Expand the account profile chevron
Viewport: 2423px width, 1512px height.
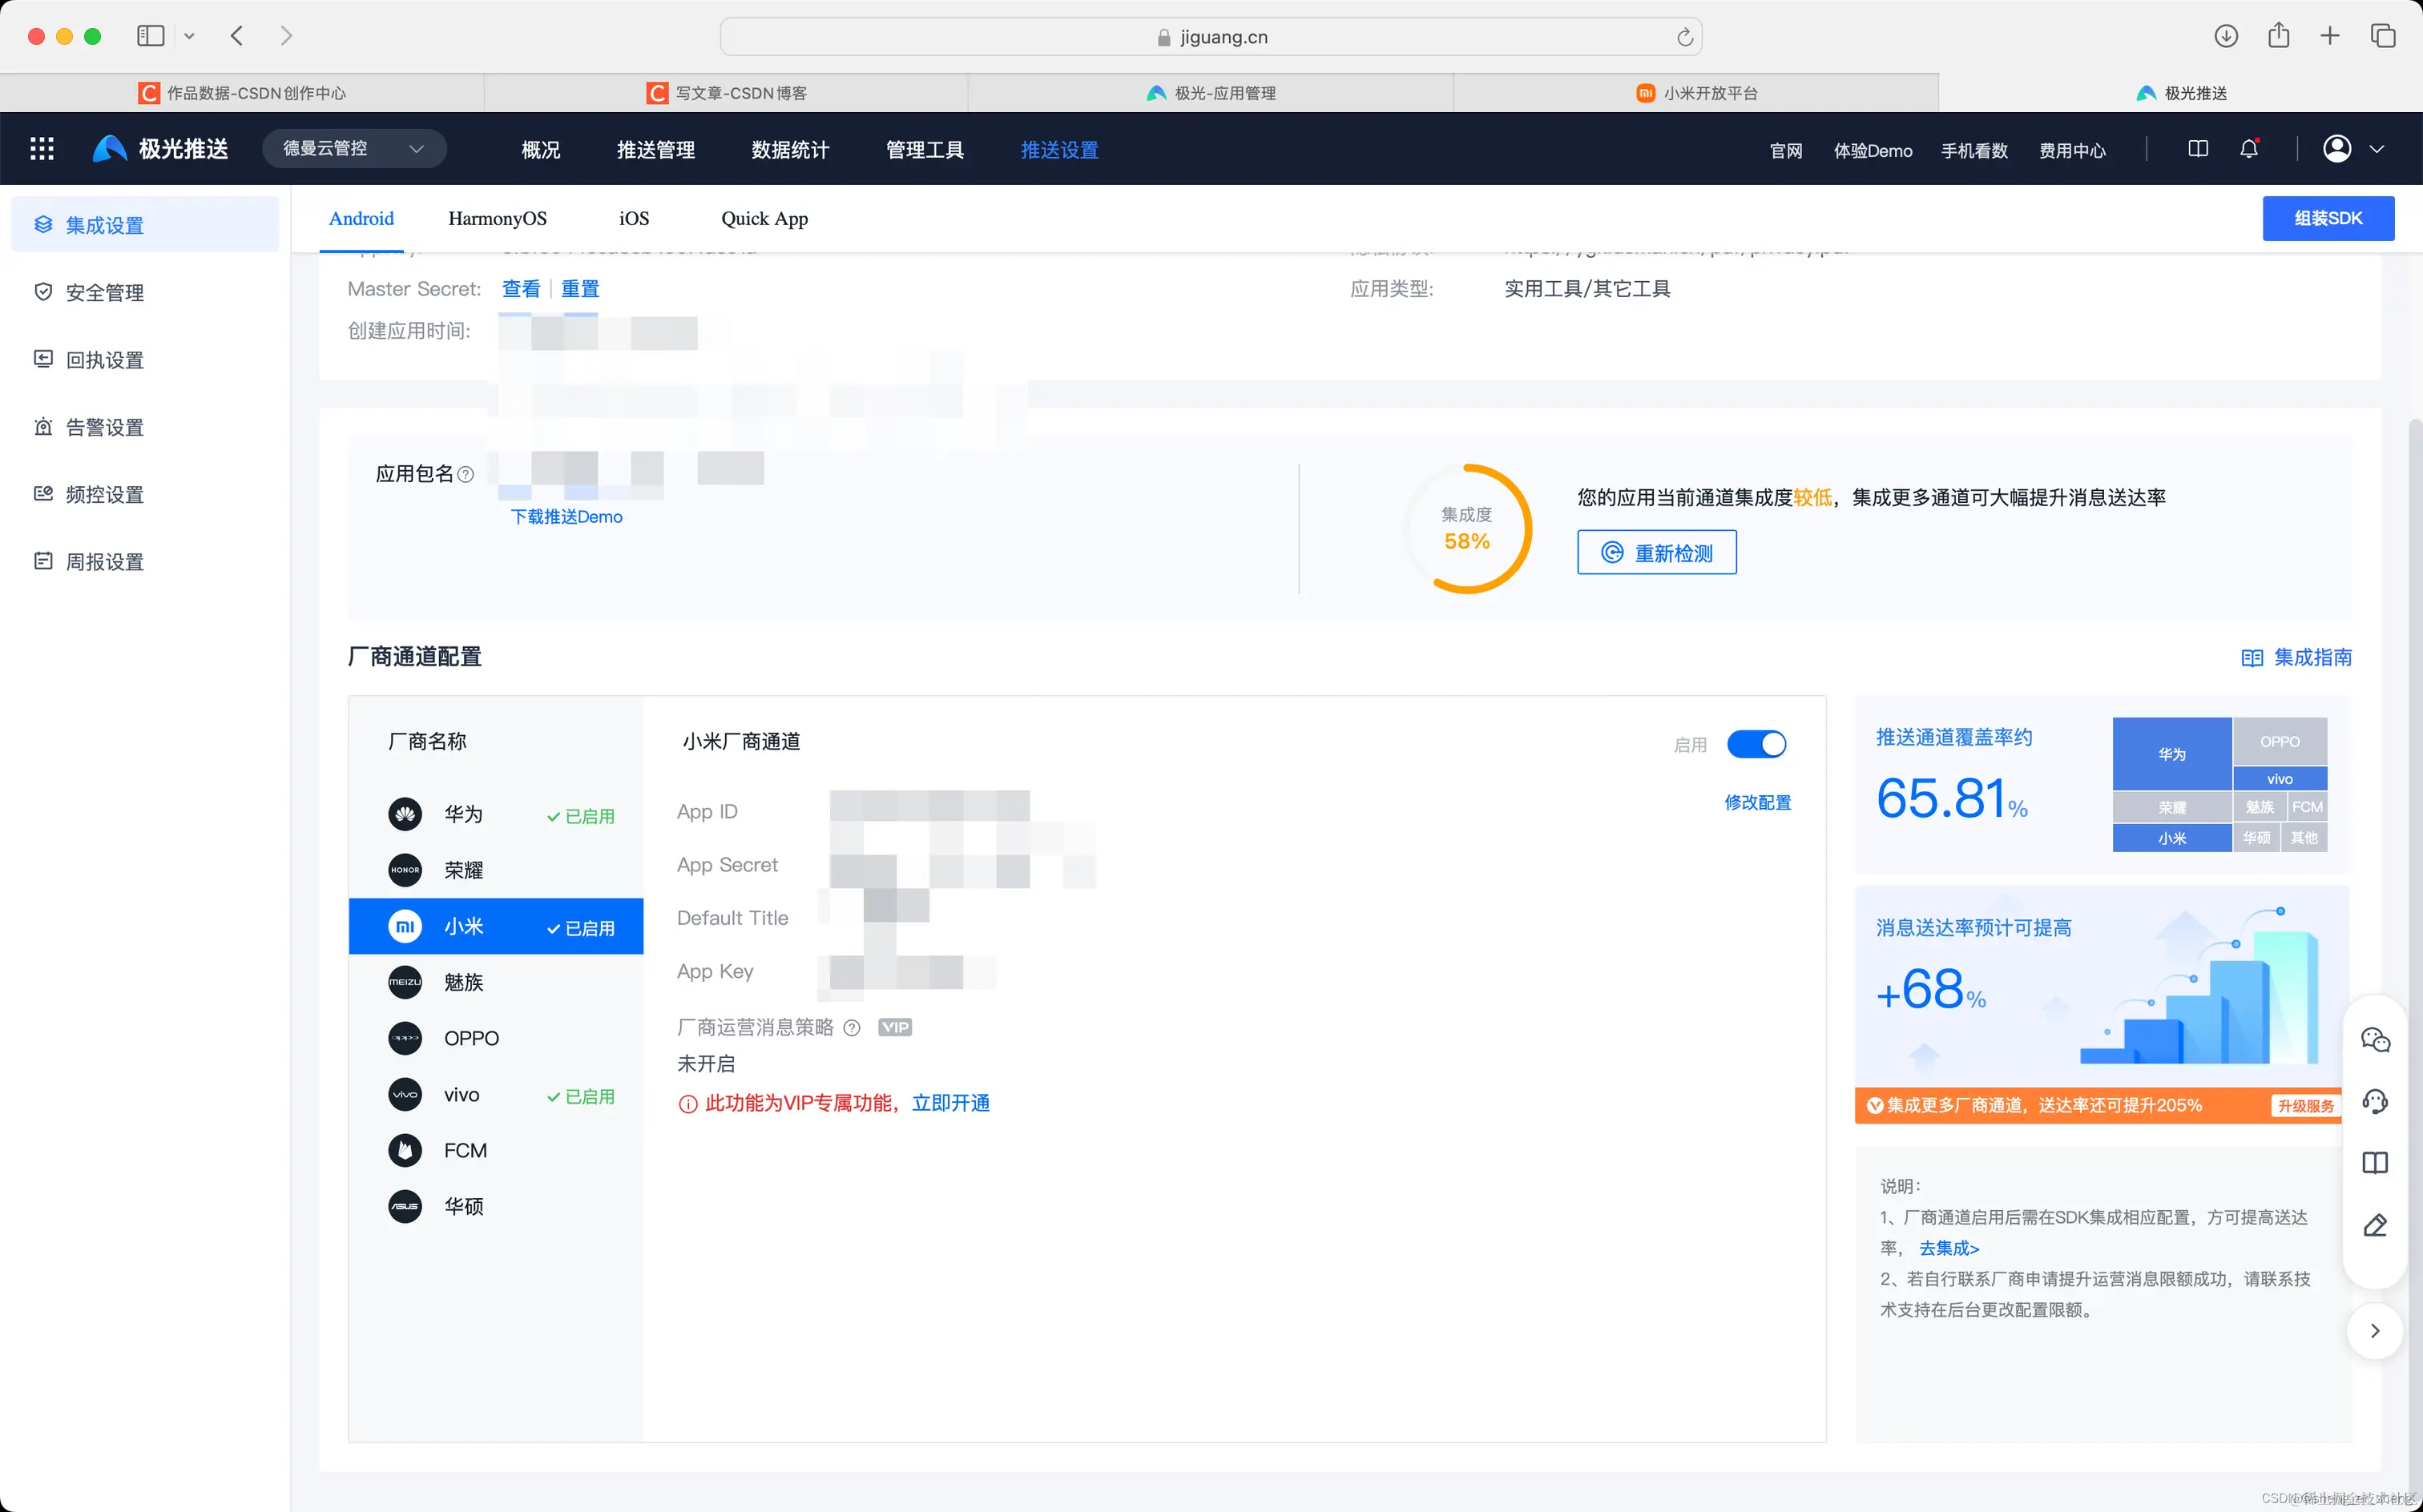(x=2379, y=148)
